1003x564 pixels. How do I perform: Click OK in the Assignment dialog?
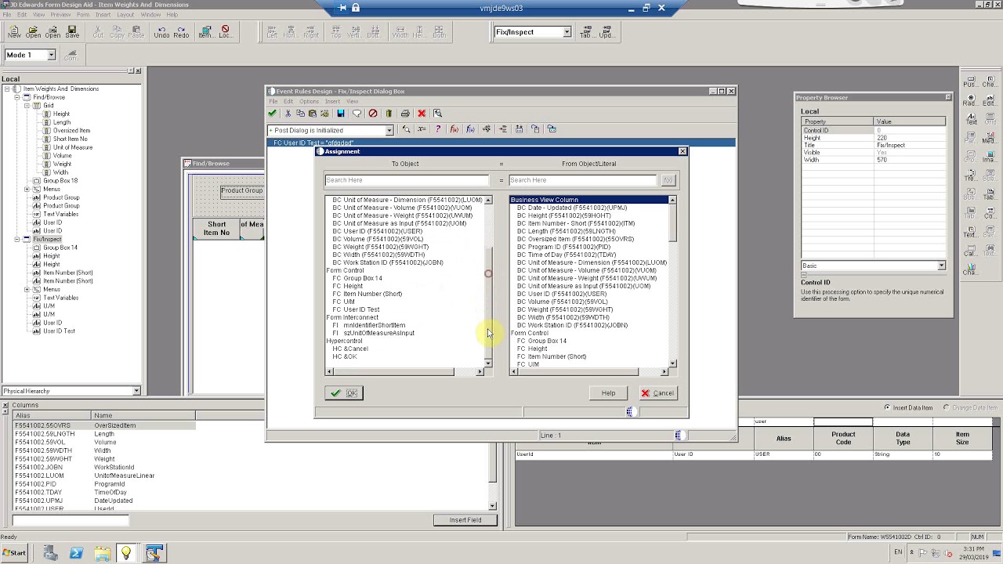tap(344, 393)
